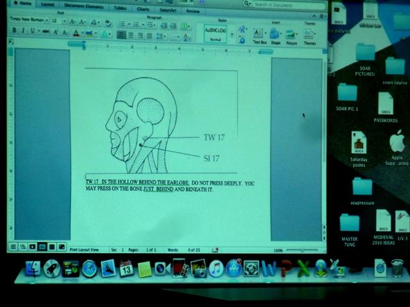Open iTunes from the Dock

click(x=216, y=269)
